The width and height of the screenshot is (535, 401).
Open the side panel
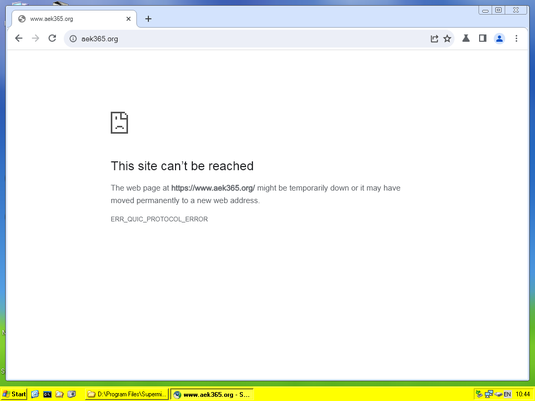[482, 38]
